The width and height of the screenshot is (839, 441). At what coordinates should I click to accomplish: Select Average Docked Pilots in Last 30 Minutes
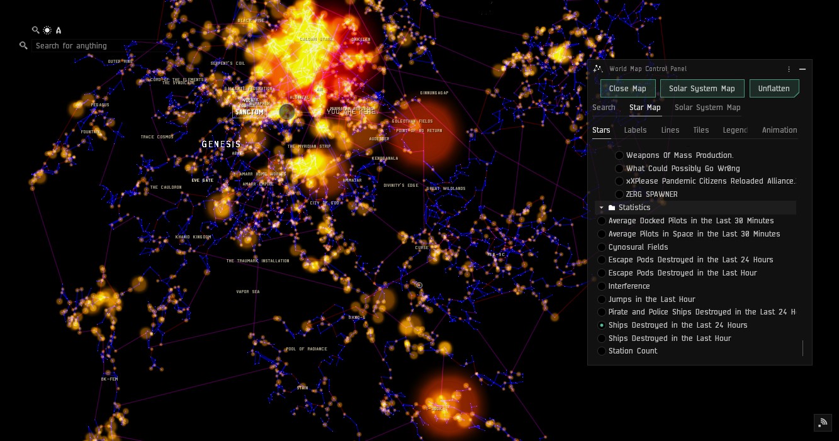pyautogui.click(x=602, y=221)
